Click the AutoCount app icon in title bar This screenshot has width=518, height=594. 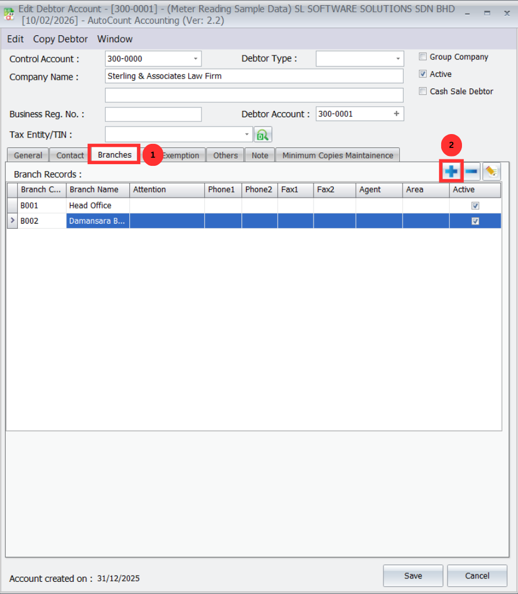pos(9,14)
